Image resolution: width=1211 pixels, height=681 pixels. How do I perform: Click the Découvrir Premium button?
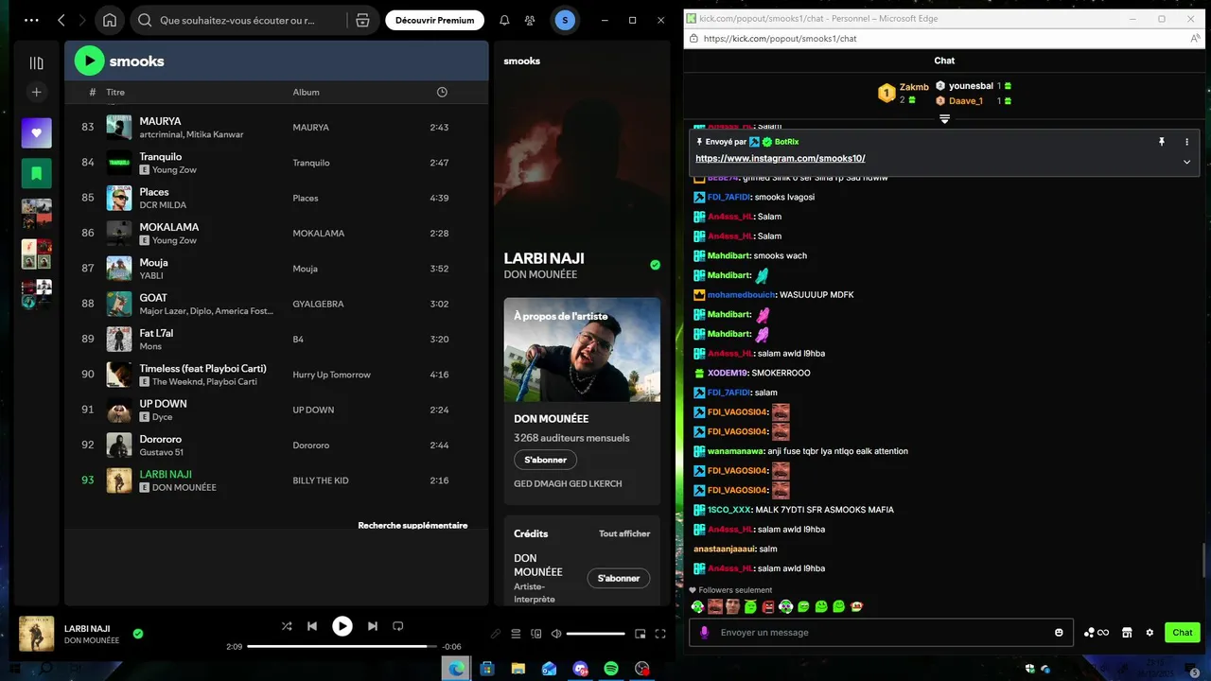coord(434,20)
